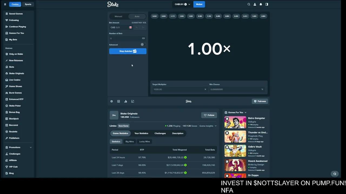Viewport: 346px width, 194px height.
Task: Click the Save Game button
Action: pos(123,126)
